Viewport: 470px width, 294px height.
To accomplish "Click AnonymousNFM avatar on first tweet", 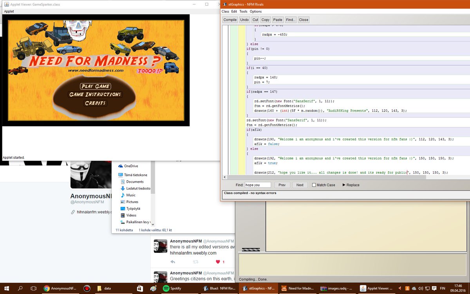I will pos(161,247).
